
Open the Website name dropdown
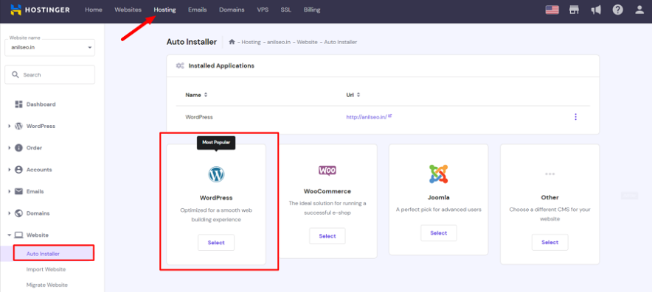[50, 47]
